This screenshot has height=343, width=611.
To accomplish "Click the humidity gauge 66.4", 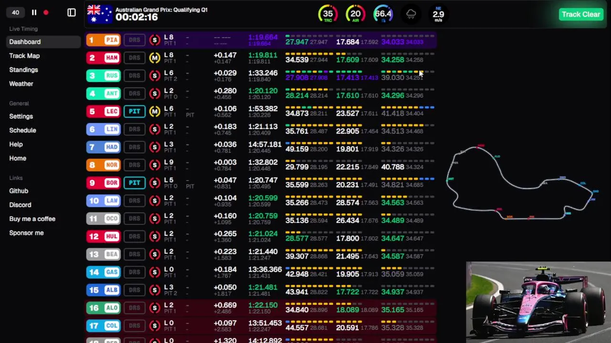I will [x=383, y=14].
